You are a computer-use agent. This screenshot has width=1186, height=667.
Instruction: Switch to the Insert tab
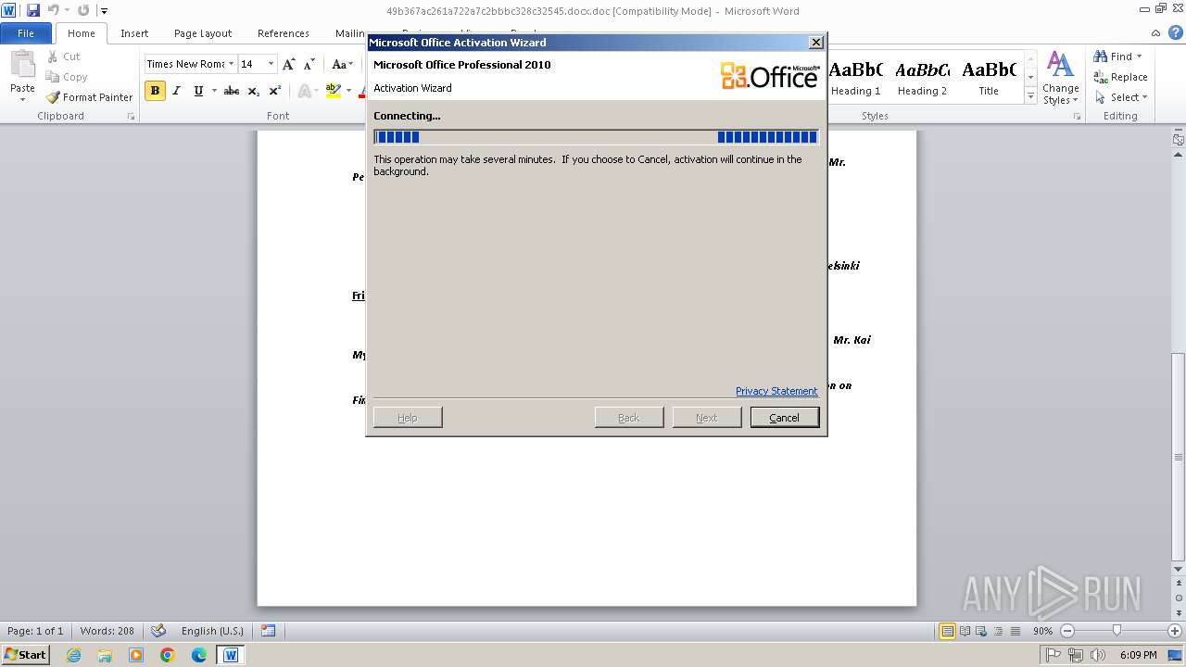134,33
